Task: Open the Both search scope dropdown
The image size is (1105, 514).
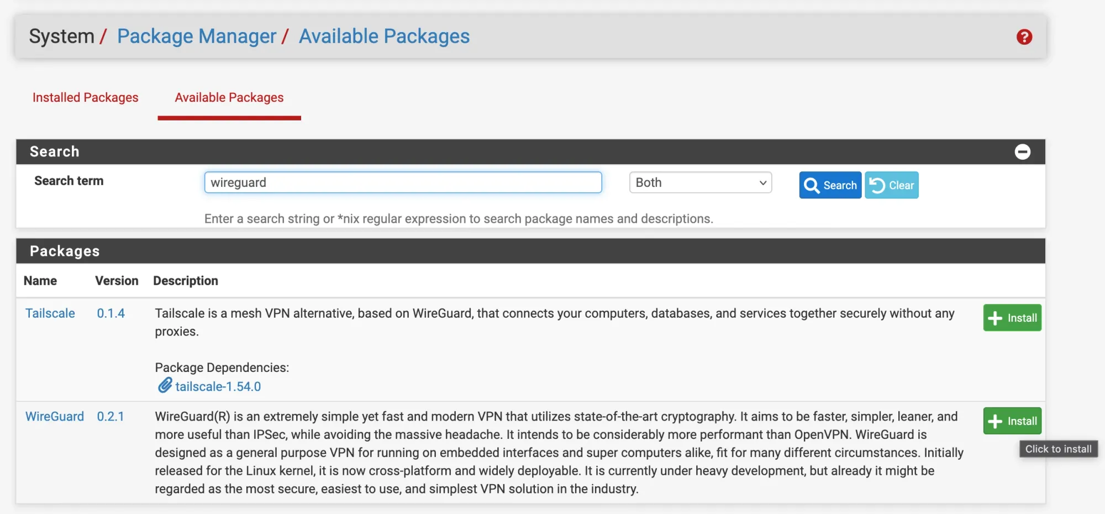Action: pyautogui.click(x=701, y=182)
